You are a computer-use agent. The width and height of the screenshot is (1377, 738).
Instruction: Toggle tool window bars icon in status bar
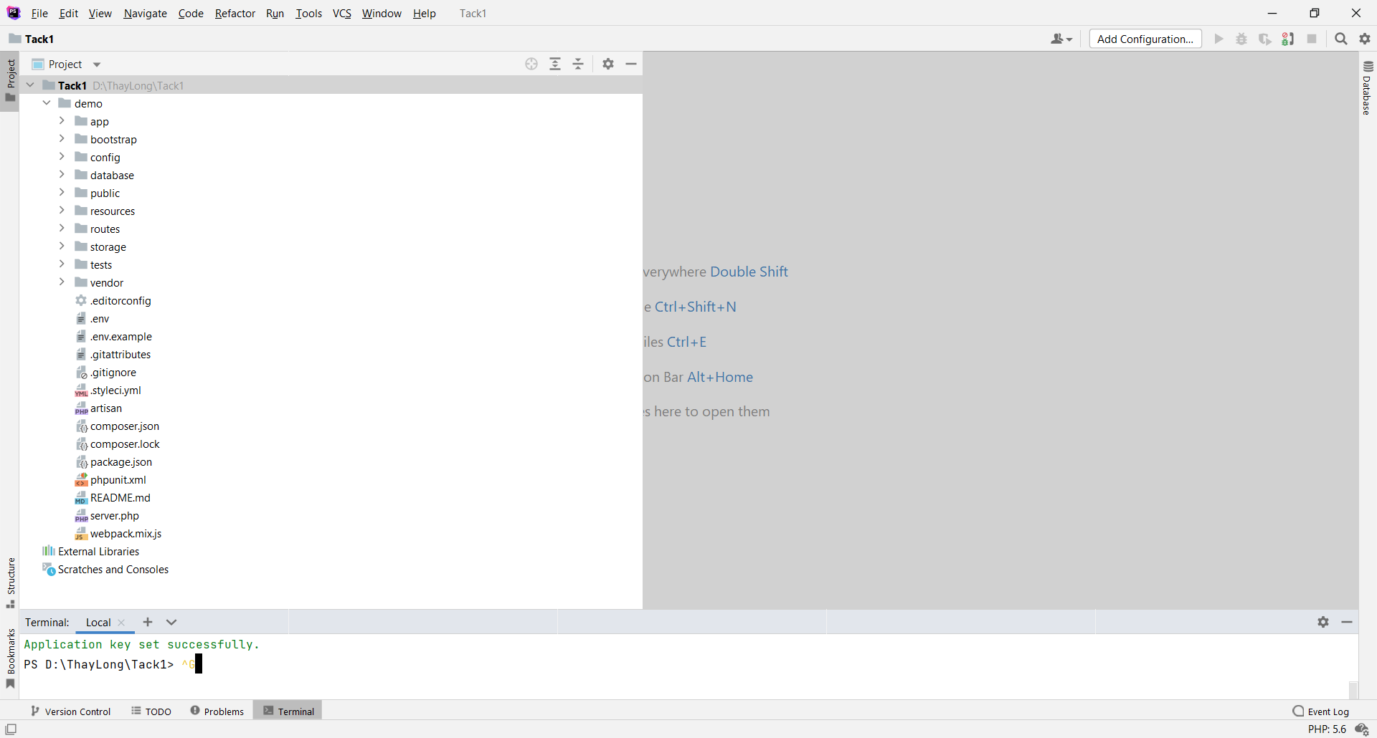click(x=11, y=729)
